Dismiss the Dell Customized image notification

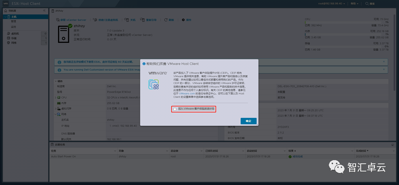[384, 69]
